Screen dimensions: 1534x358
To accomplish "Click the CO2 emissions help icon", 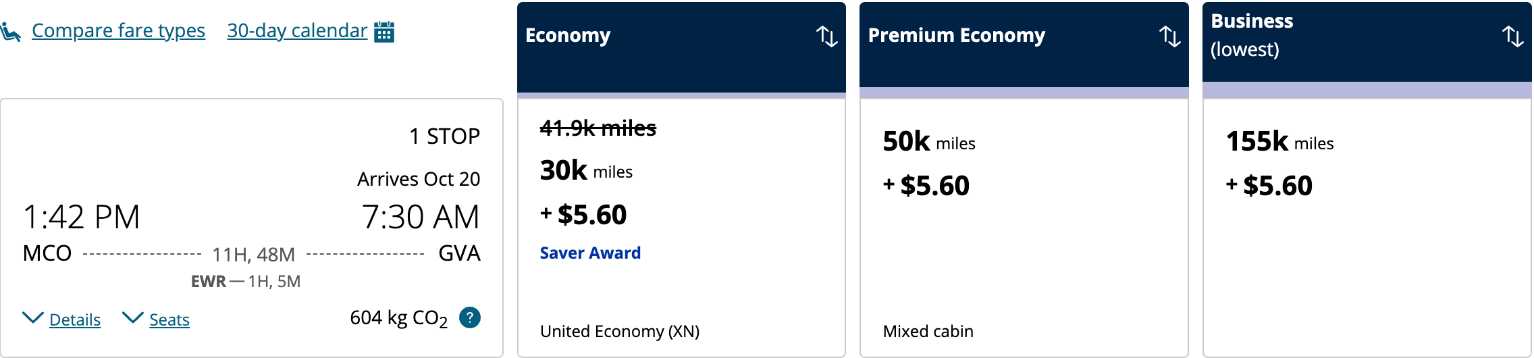I will coord(469,317).
